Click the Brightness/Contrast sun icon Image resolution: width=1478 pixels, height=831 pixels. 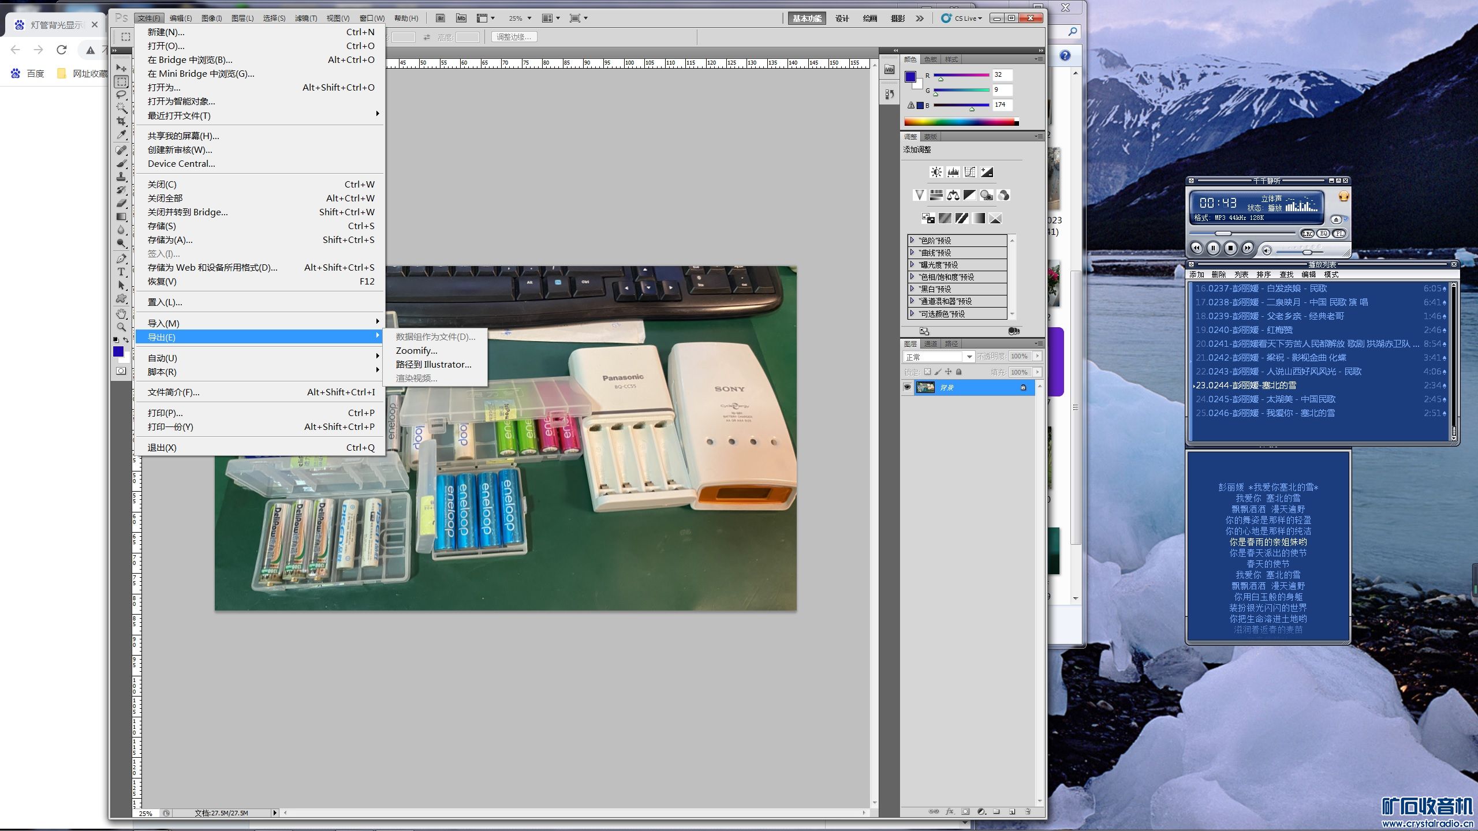(936, 172)
